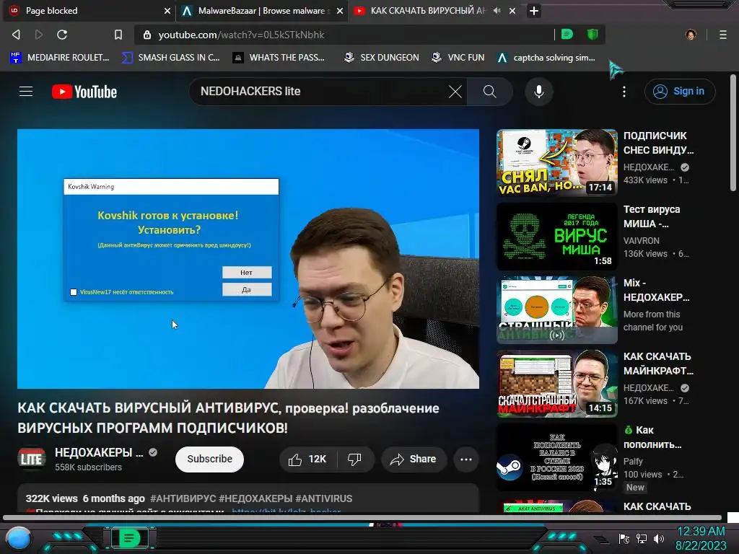Open the 17:14 VAC BAN video thumbnail
This screenshot has width=739, height=554.
(557, 162)
